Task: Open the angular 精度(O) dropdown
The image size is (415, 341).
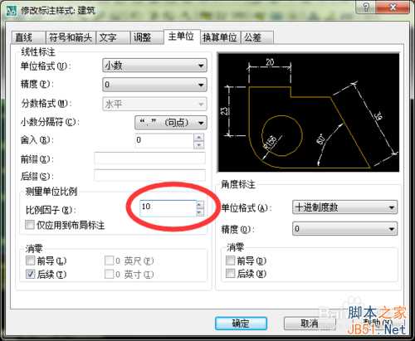Action: click(x=344, y=229)
